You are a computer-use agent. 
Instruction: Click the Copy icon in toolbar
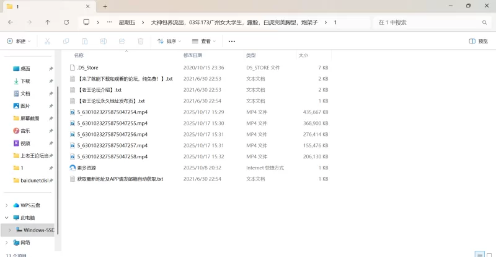[66, 41]
